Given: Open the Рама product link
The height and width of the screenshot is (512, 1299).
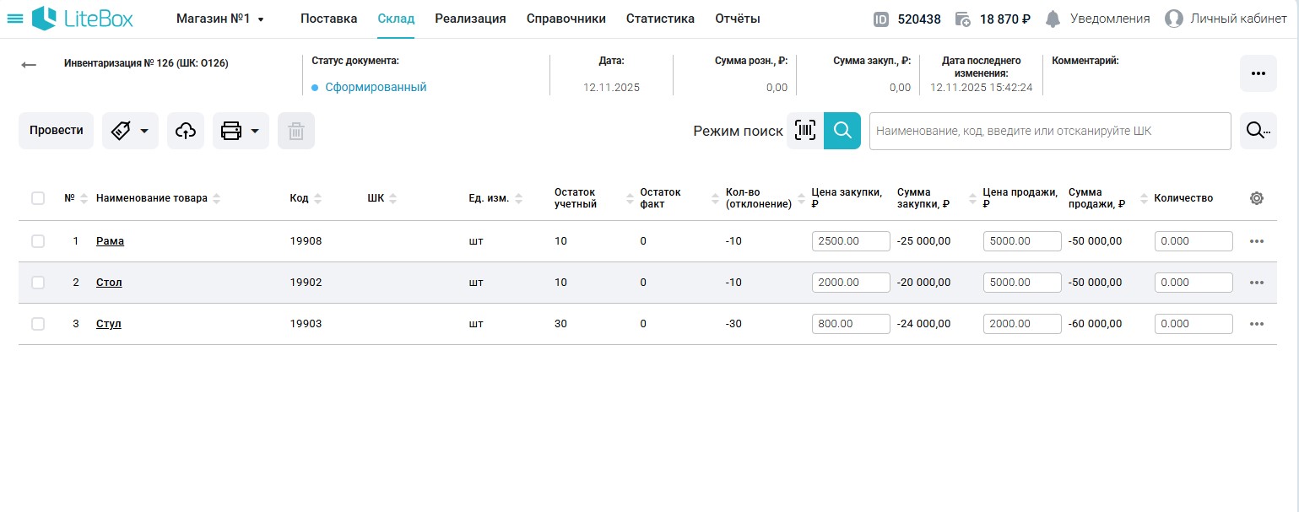Looking at the screenshot, I should pyautogui.click(x=110, y=241).
